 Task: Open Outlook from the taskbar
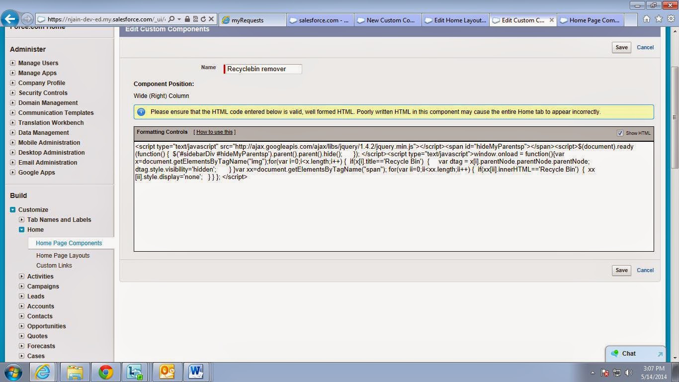pyautogui.click(x=167, y=372)
